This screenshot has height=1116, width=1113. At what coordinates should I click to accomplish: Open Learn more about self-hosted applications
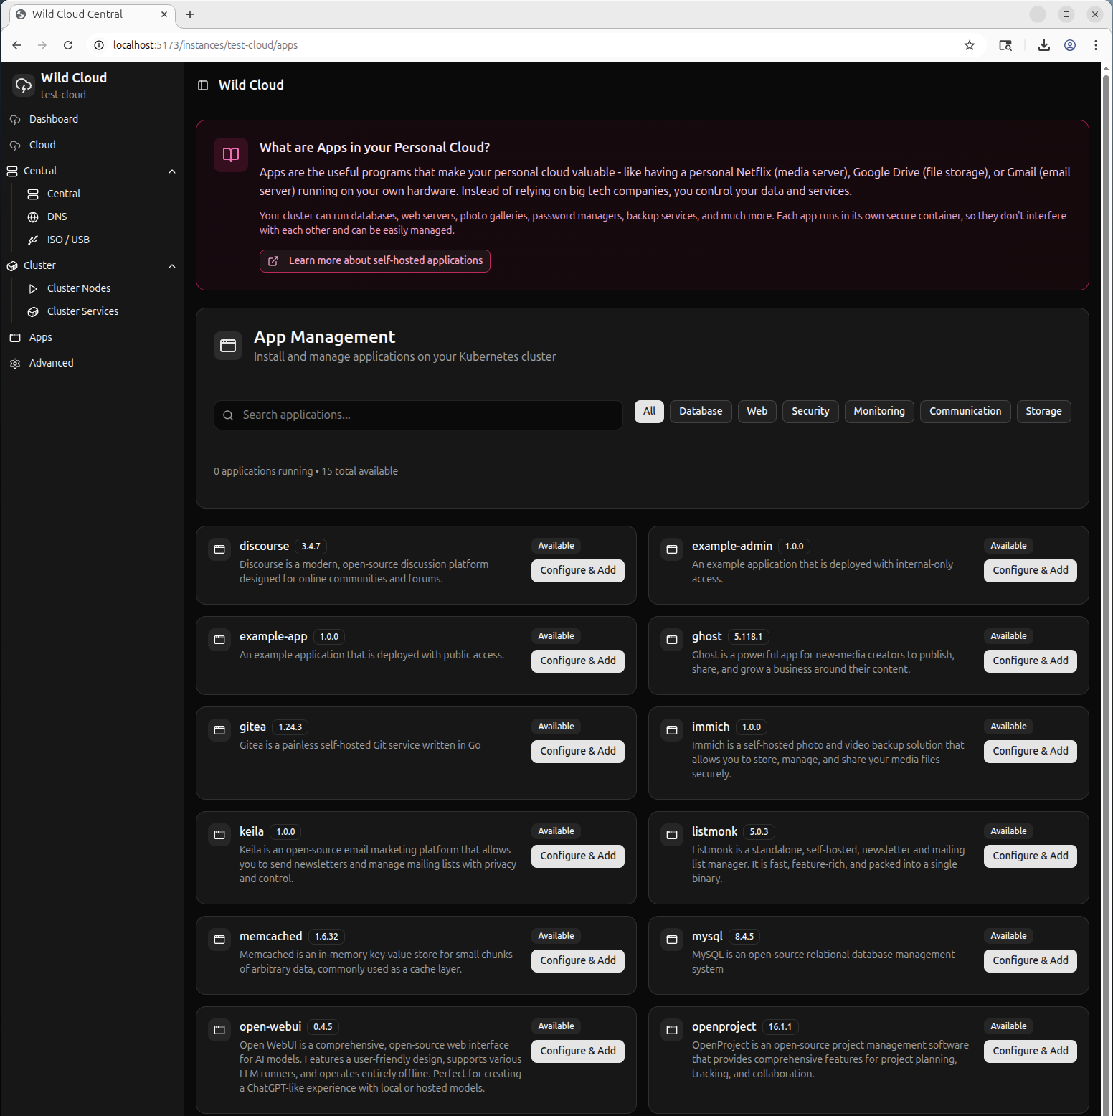pyautogui.click(x=375, y=261)
